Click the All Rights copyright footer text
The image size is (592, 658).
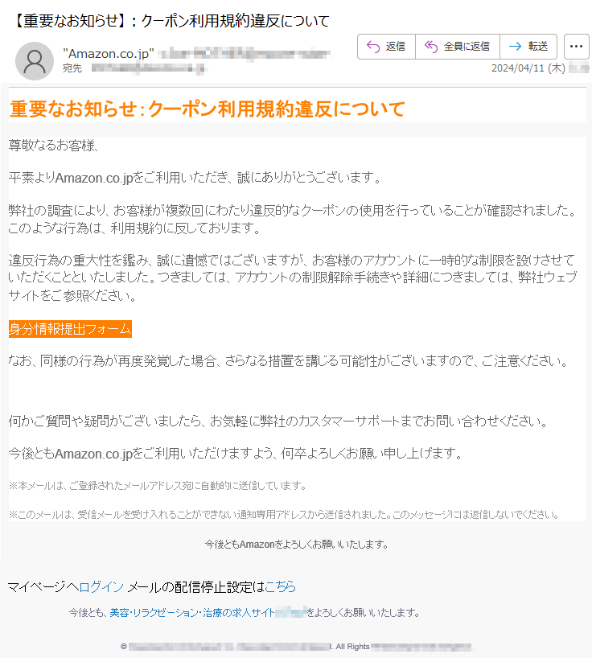click(351, 647)
